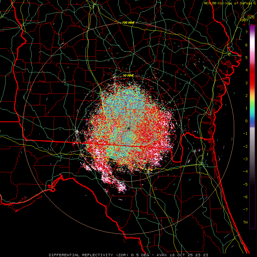Click the 100 NMI range ring label

[x=128, y=23]
